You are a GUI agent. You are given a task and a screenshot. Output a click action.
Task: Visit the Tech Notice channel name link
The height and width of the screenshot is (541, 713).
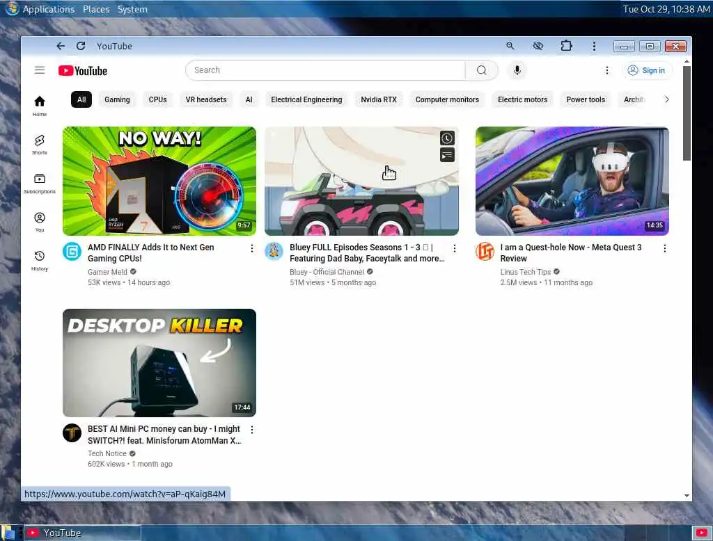click(x=107, y=453)
